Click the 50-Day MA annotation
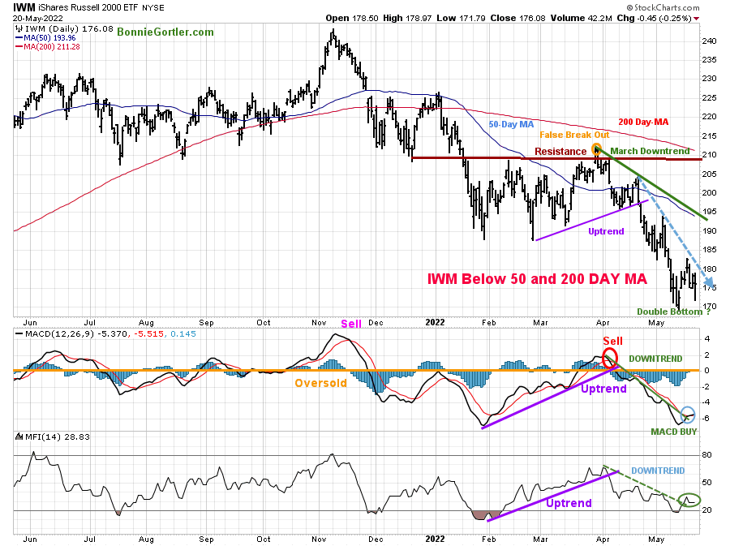The height and width of the screenshot is (546, 730). coord(511,124)
